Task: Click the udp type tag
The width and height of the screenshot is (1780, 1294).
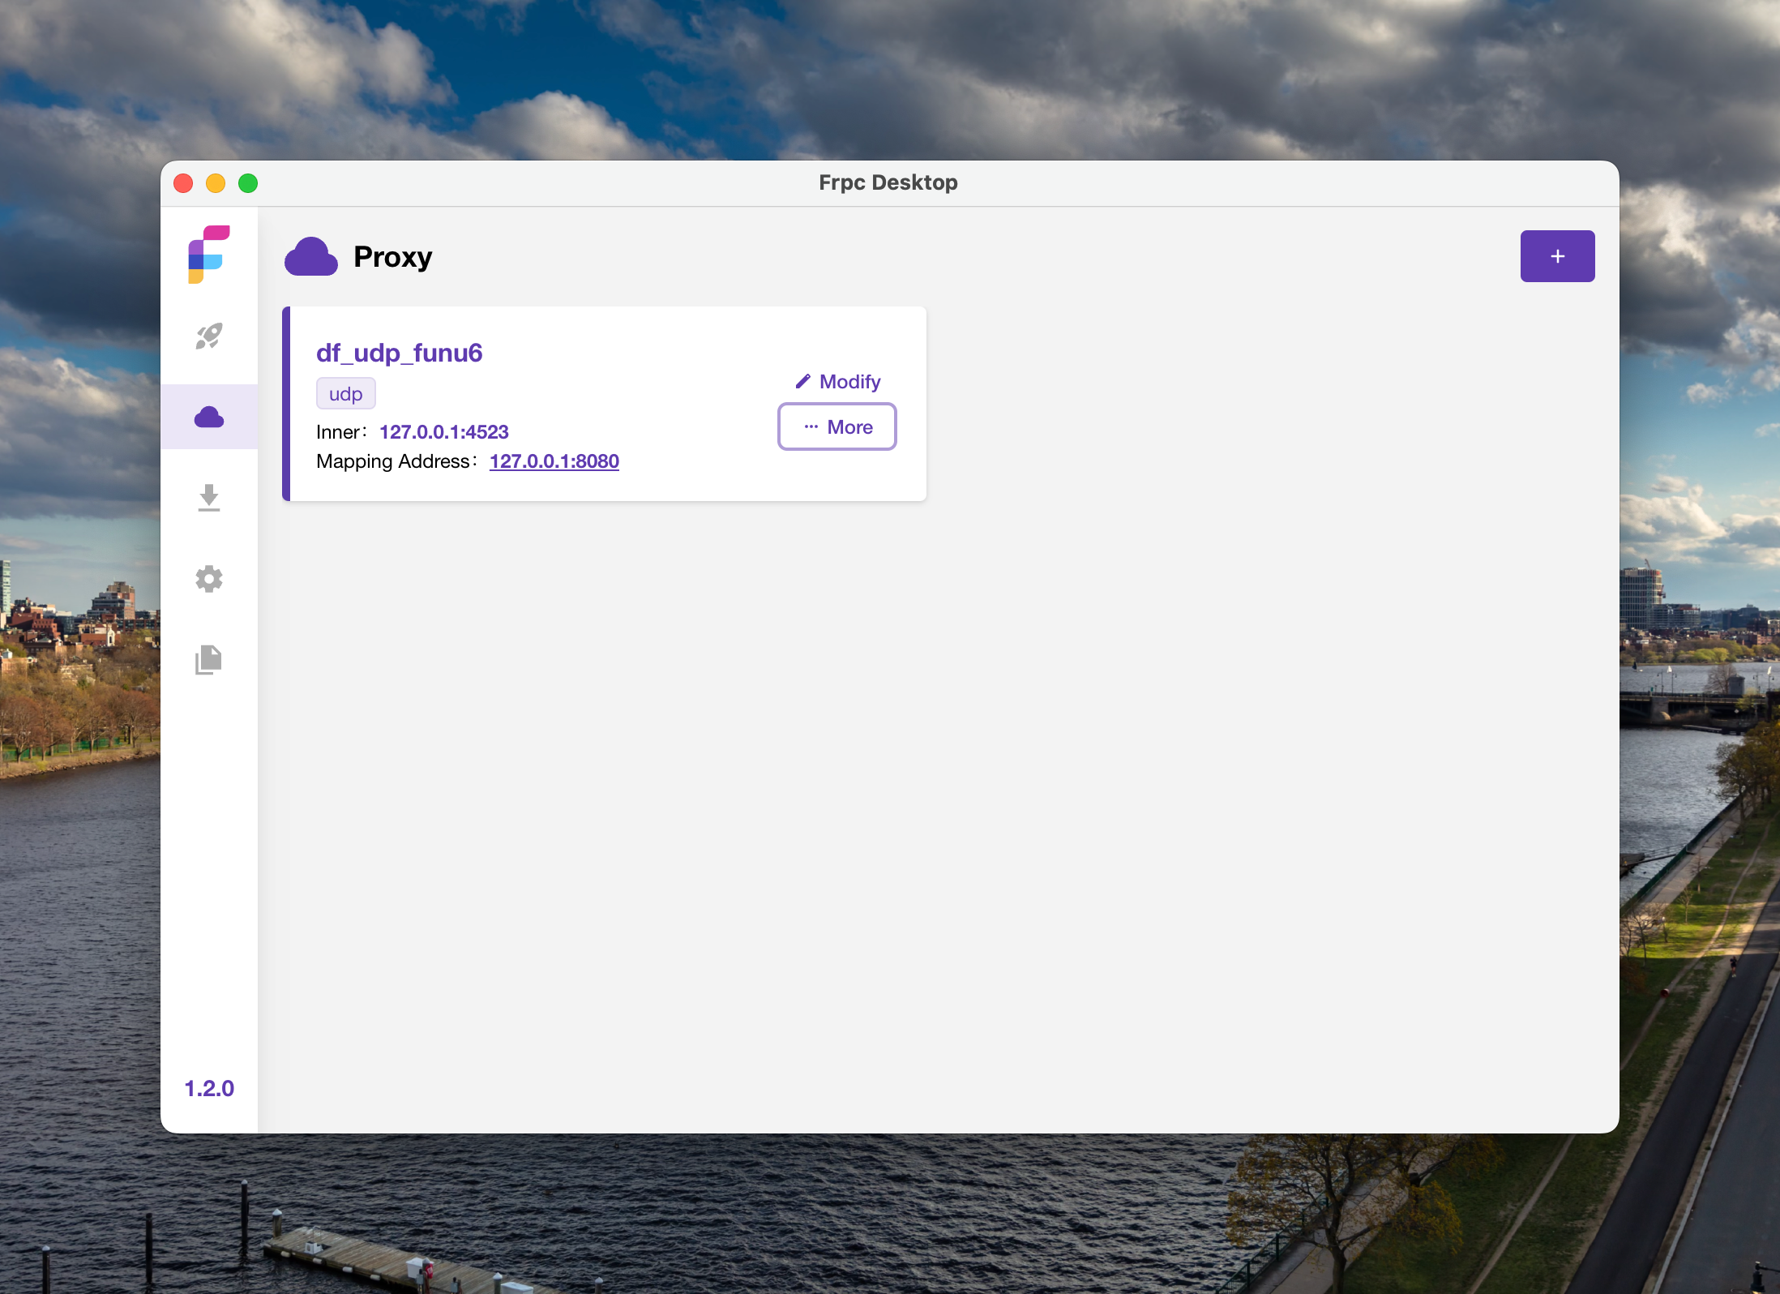Action: (345, 394)
